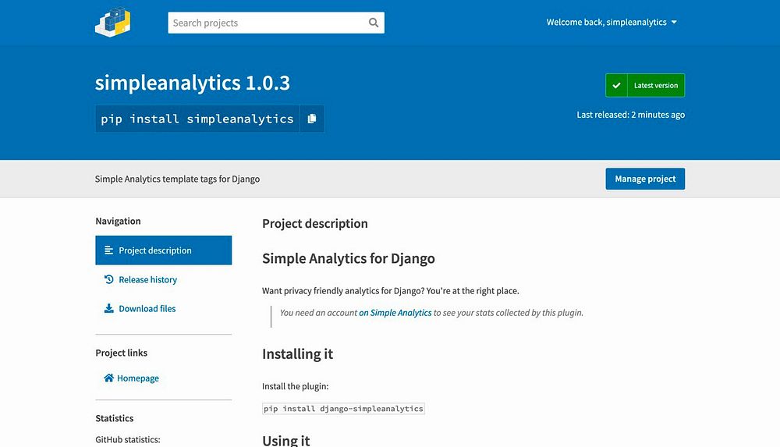Click the search magnifier icon
The height and width of the screenshot is (447, 780).
[373, 23]
